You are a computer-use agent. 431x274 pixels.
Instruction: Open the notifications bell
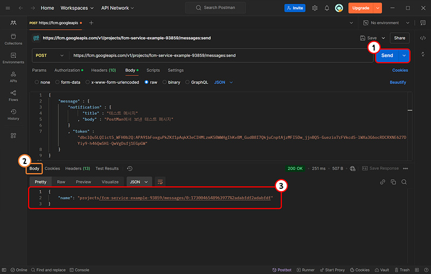pos(327,8)
